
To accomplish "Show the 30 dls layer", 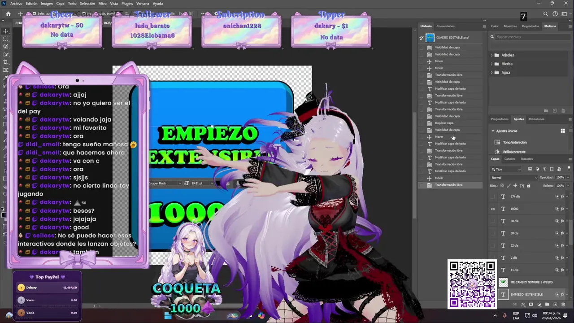I will [493, 233].
